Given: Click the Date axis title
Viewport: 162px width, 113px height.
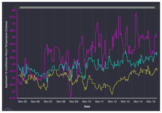Looking at the screenshot, I should [x=87, y=107].
